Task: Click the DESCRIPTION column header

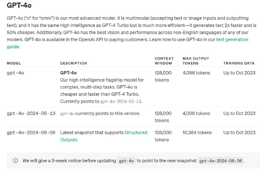Action: click(x=73, y=63)
